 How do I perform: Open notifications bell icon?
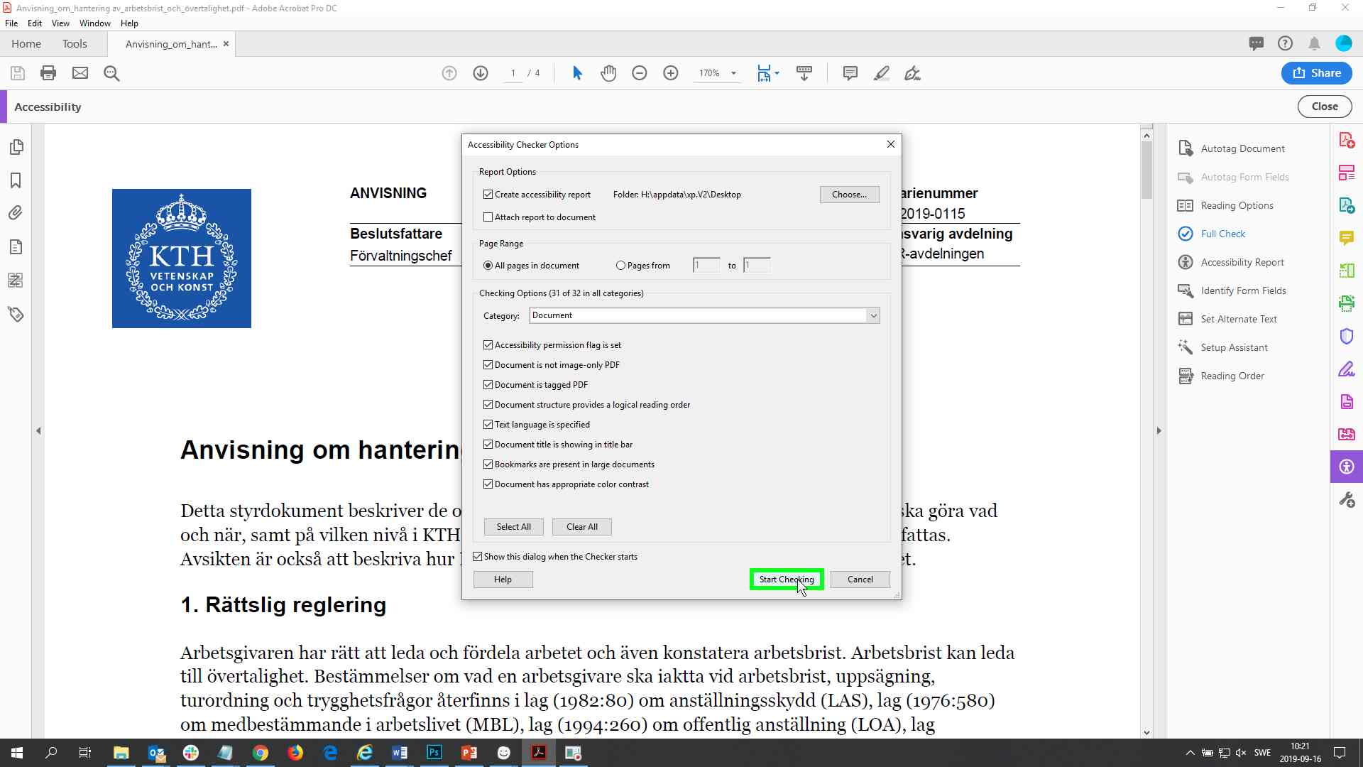1314,44
